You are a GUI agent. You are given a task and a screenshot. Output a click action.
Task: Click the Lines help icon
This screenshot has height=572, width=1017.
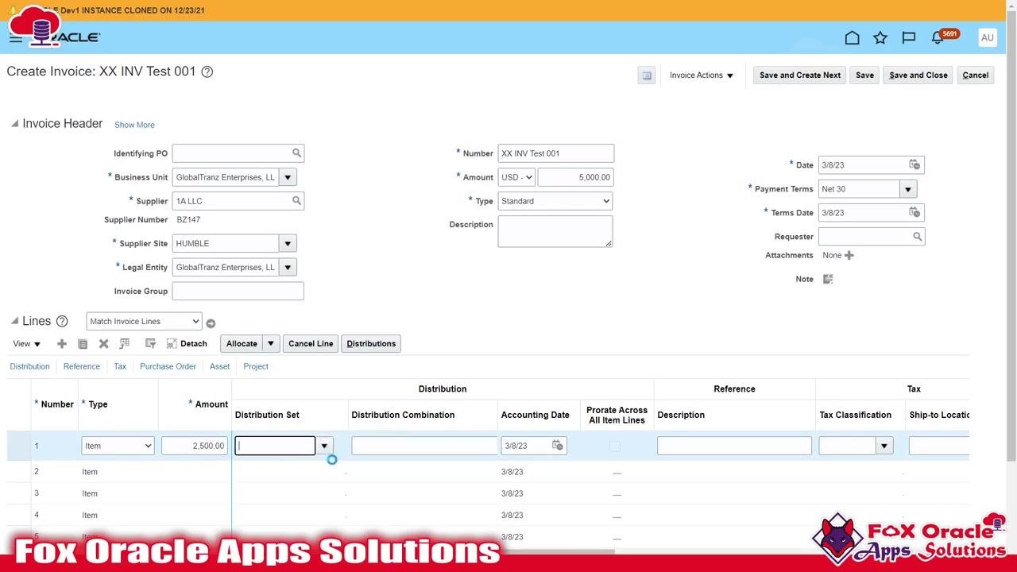[x=62, y=321]
